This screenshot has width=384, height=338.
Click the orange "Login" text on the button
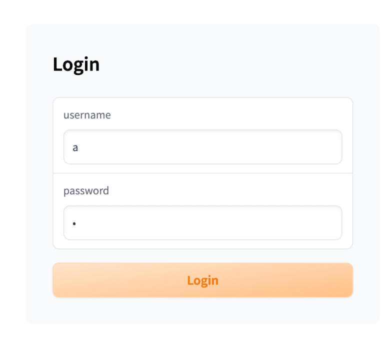[202, 280]
